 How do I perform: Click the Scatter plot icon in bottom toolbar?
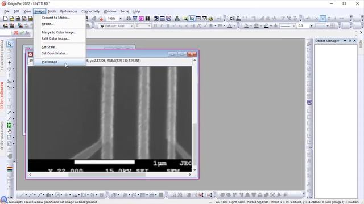31,195
